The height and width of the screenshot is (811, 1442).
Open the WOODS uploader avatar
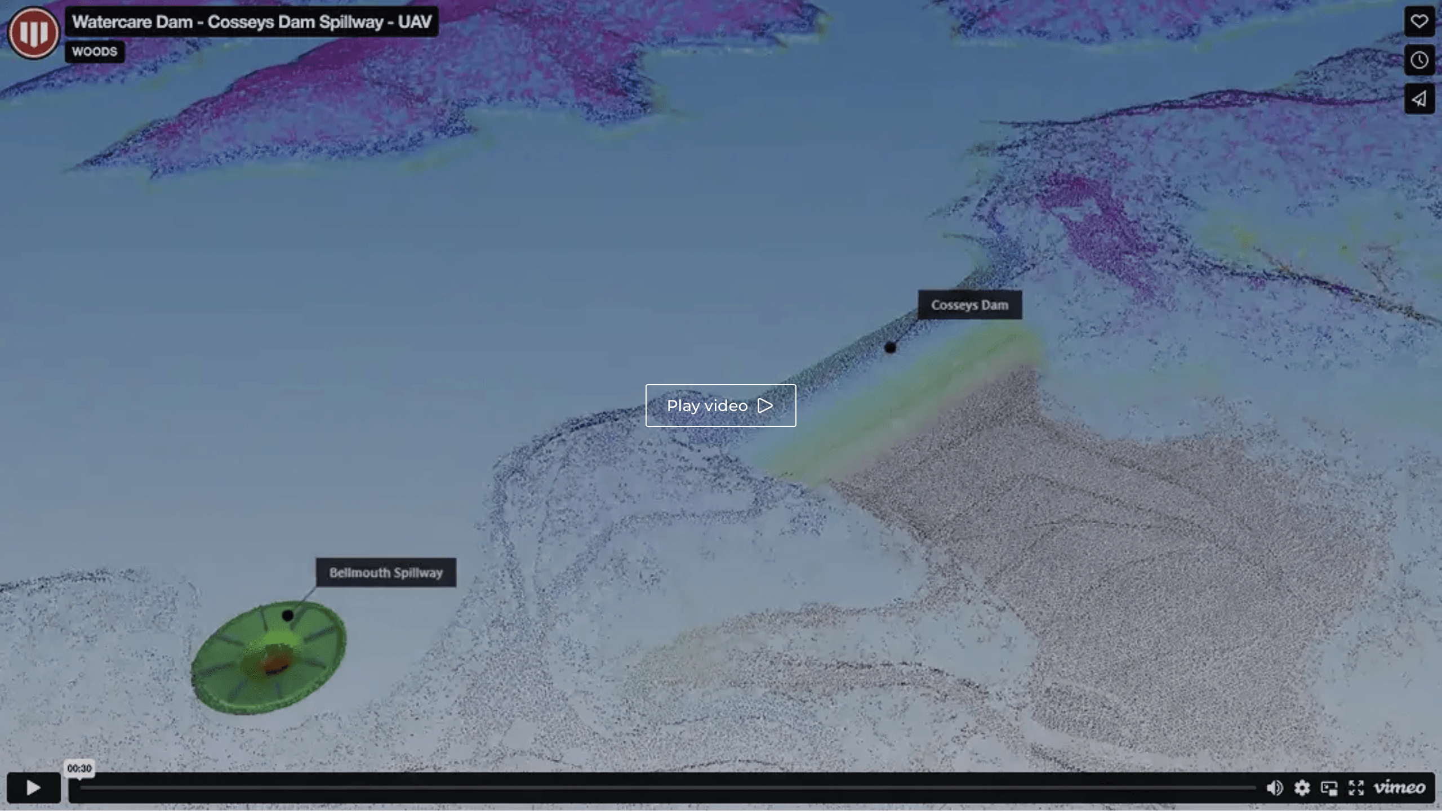tap(33, 33)
